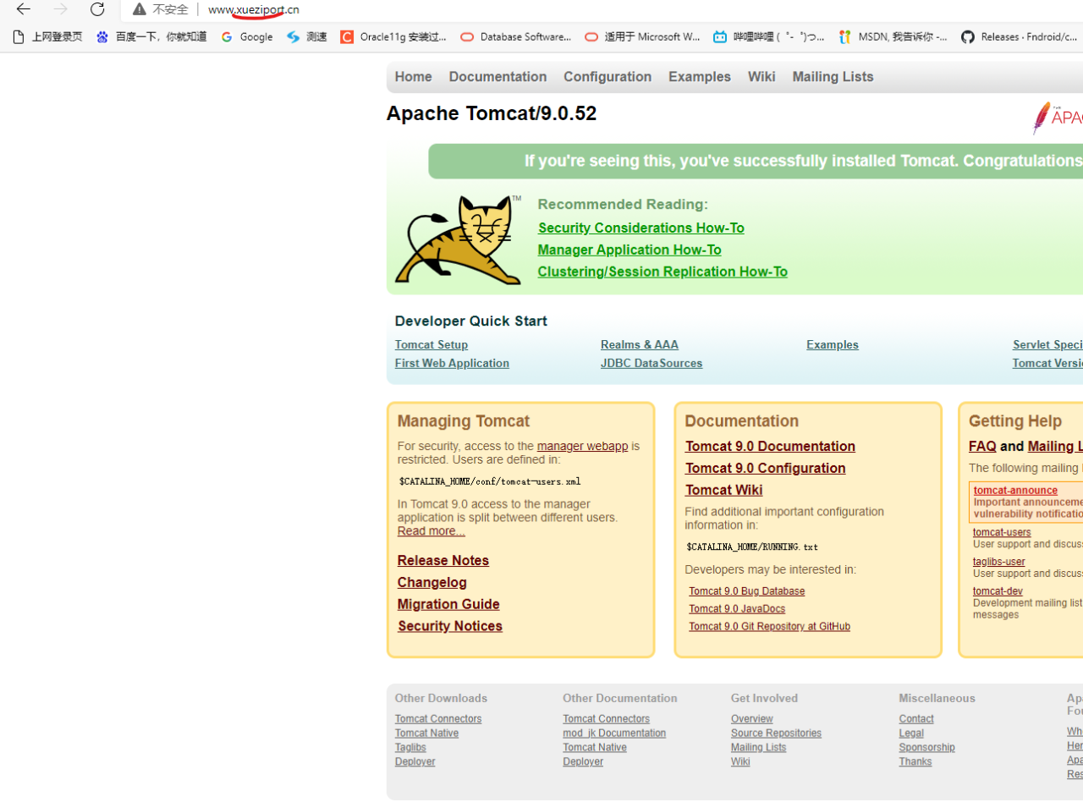Click mod_jk Documentation footer link

click(614, 733)
